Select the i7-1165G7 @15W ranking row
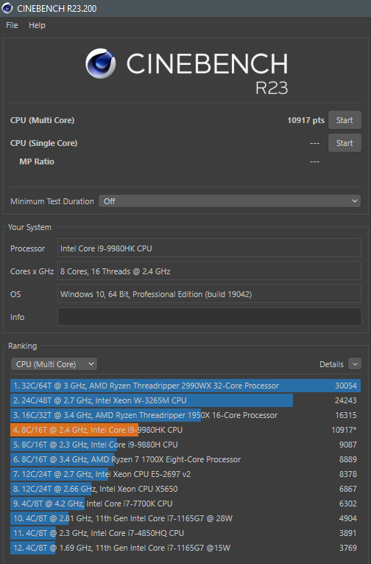Image resolution: width=371 pixels, height=564 pixels. [185, 548]
